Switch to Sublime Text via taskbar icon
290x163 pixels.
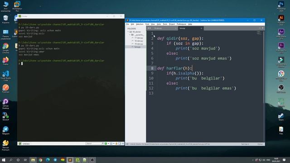[x=70, y=160]
